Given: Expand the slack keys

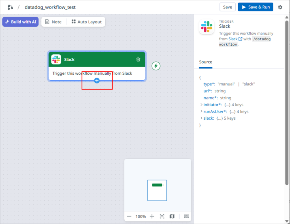Looking at the screenshot, I should (201, 118).
